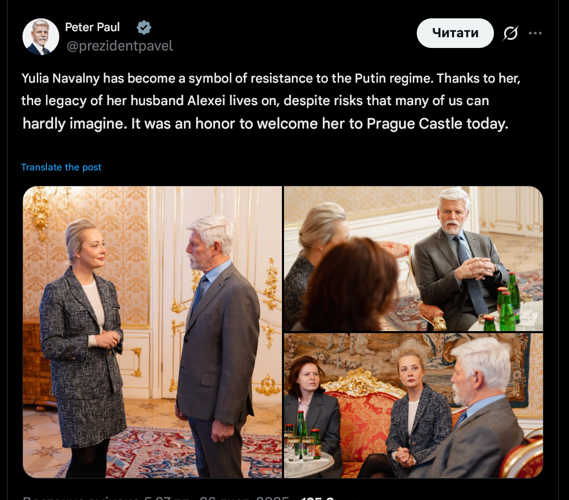Click the Grok slashed-circle icon

point(510,34)
